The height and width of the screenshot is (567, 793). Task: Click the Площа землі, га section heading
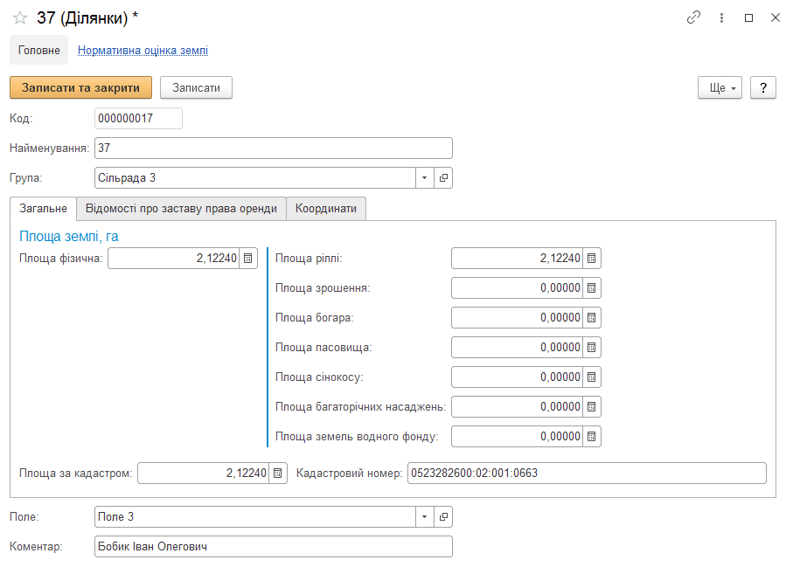[x=69, y=237]
